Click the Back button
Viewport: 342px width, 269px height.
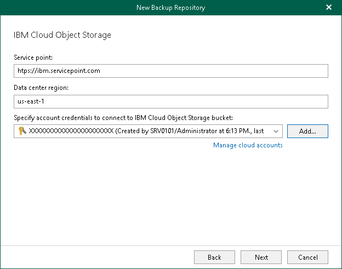point(214,257)
